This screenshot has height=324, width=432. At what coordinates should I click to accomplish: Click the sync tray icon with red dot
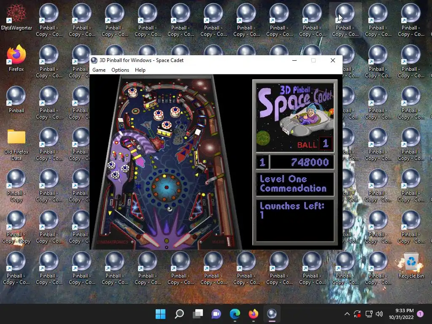tap(357, 314)
